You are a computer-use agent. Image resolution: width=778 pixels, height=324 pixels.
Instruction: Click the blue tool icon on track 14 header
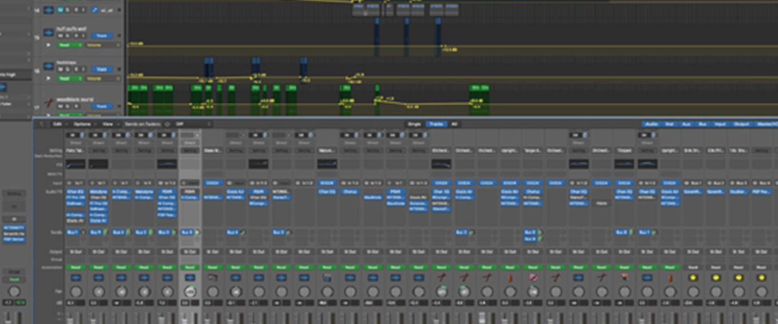point(94,10)
